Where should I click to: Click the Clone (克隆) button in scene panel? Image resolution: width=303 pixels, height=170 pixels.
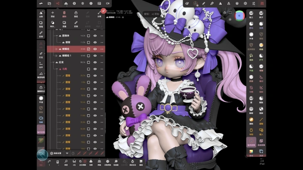point(64,24)
